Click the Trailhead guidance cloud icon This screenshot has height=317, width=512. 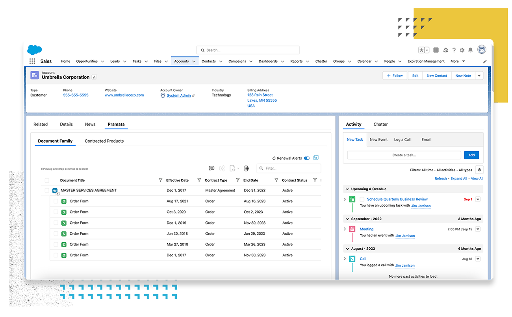(445, 50)
